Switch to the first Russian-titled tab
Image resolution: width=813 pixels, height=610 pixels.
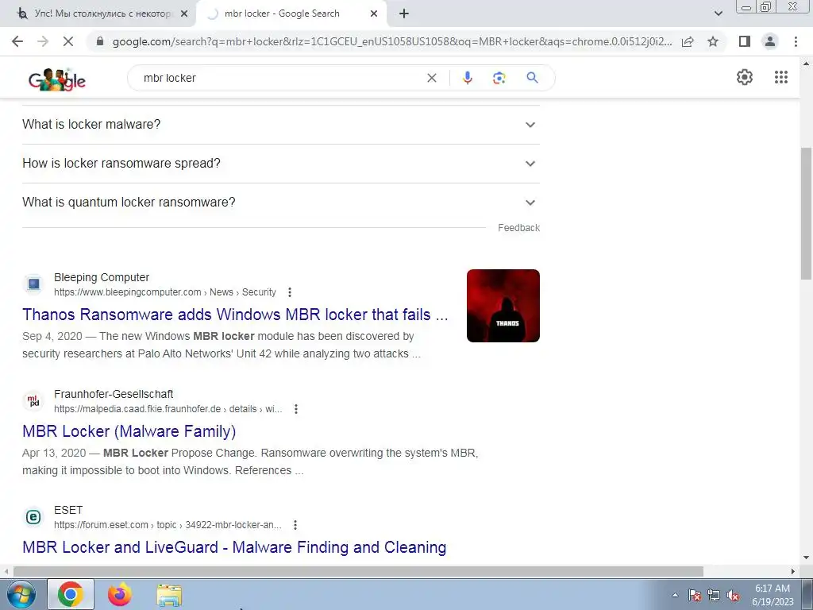(102, 14)
